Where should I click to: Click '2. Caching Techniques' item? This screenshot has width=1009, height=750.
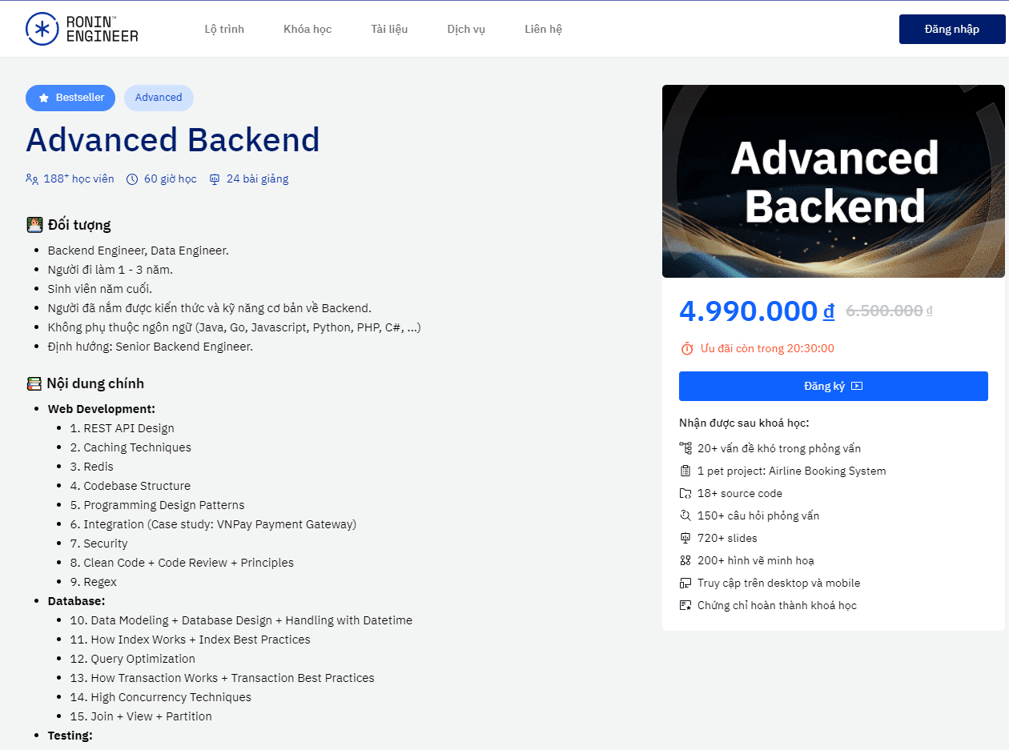pyautogui.click(x=131, y=447)
